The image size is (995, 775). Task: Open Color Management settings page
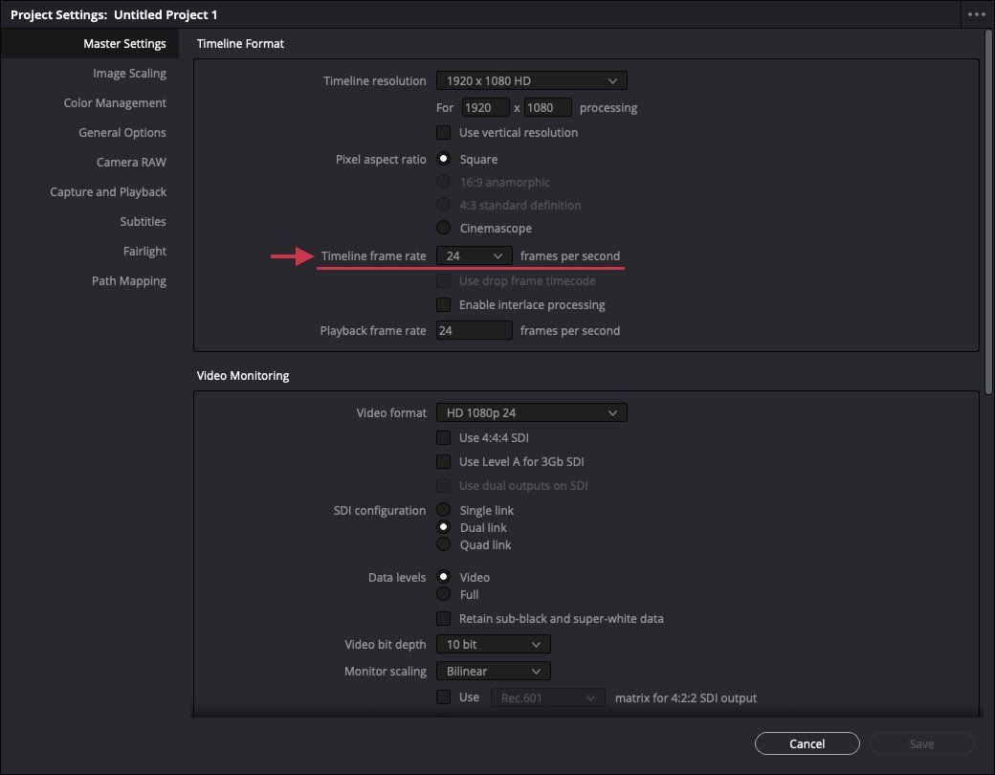point(115,103)
